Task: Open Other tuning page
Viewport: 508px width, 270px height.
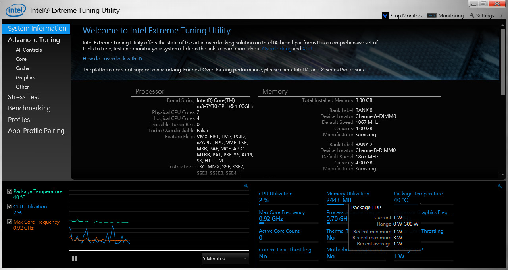Action: point(22,87)
